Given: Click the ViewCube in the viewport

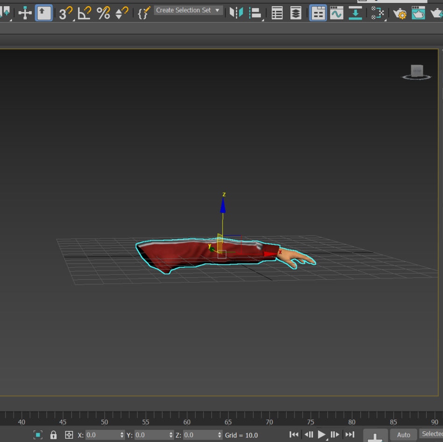Looking at the screenshot, I should 417,72.
